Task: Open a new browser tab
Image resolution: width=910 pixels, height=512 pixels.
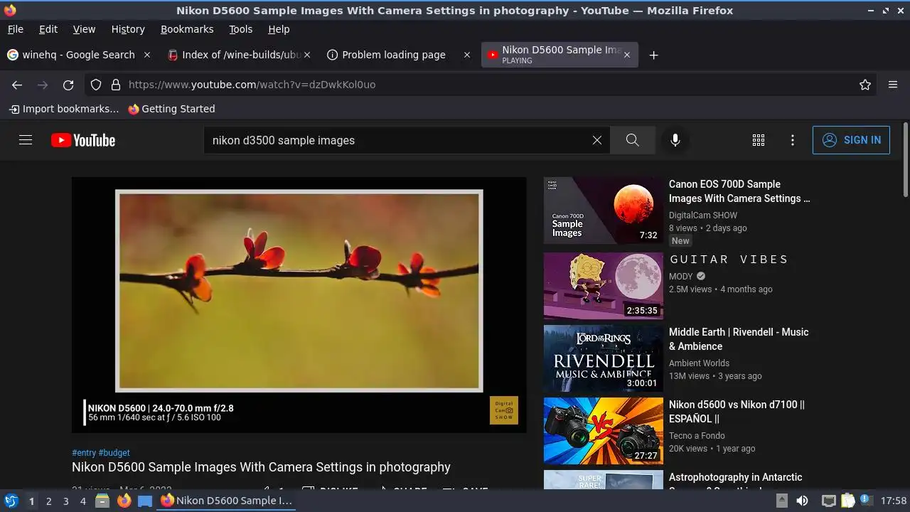Action: tap(653, 55)
